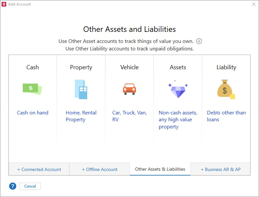Image resolution: width=259 pixels, height=197 pixels.
Task: Switch to the Connected Account tab
Action: click(39, 169)
